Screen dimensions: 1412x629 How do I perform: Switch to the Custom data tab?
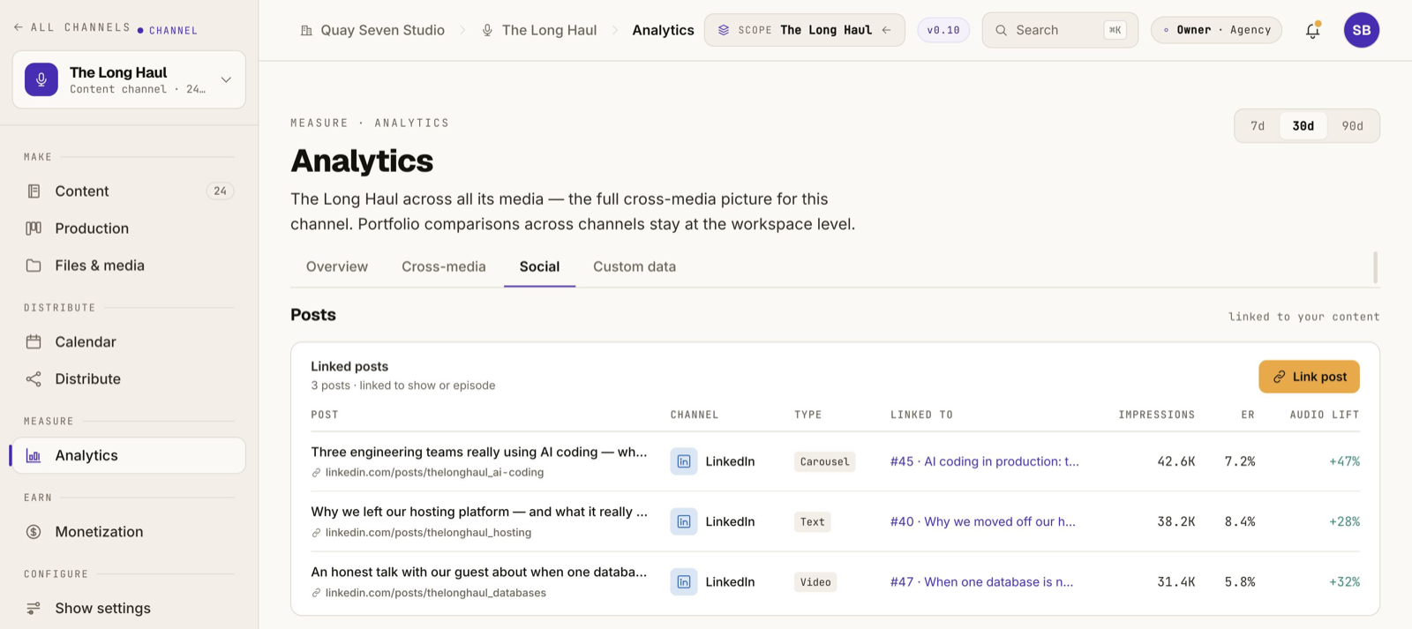[x=635, y=266]
